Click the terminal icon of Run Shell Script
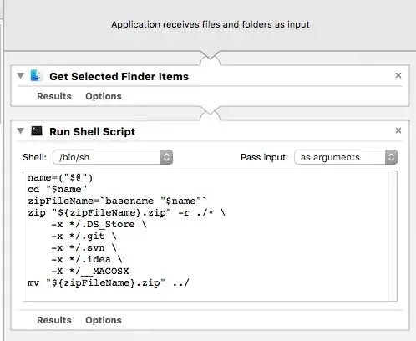Screen dimensions: 416x341 coord(37,130)
